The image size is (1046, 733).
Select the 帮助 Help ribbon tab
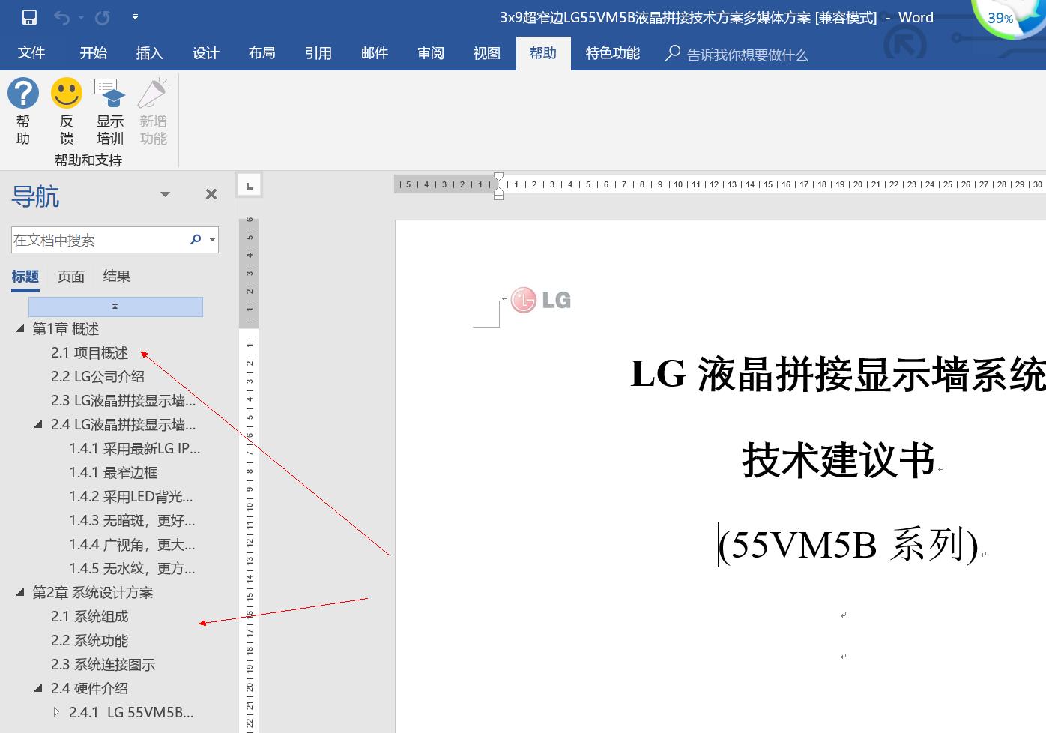[543, 53]
